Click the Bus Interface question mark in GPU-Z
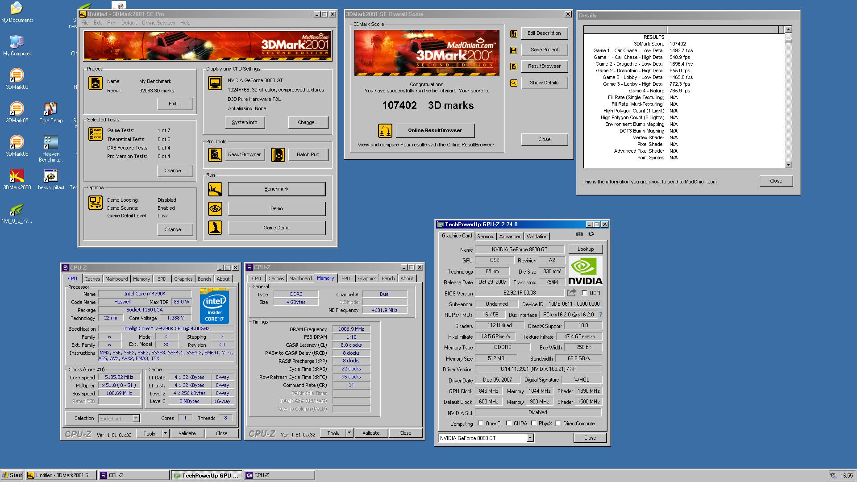This screenshot has width=857, height=482. tap(601, 315)
